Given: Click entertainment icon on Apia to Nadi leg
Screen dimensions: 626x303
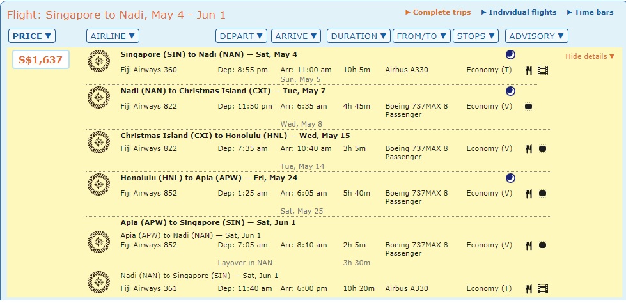Looking at the screenshot, I should pyautogui.click(x=542, y=245).
